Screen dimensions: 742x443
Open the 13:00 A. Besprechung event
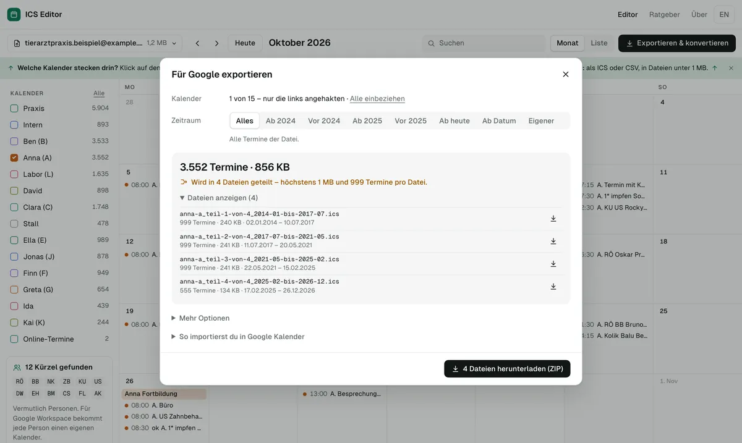342,394
